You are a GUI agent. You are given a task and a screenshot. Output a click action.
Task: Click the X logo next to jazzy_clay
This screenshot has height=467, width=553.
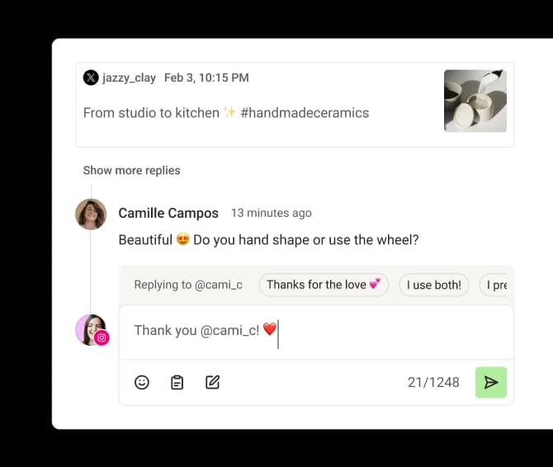tap(91, 78)
